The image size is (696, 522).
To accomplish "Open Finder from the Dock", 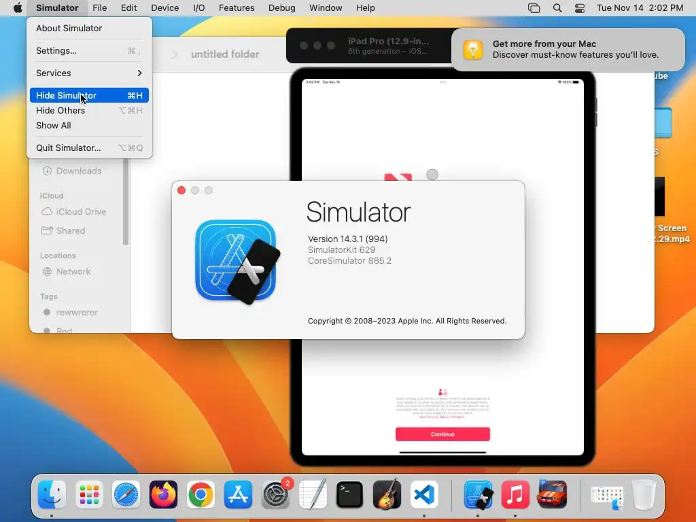I will (52, 495).
